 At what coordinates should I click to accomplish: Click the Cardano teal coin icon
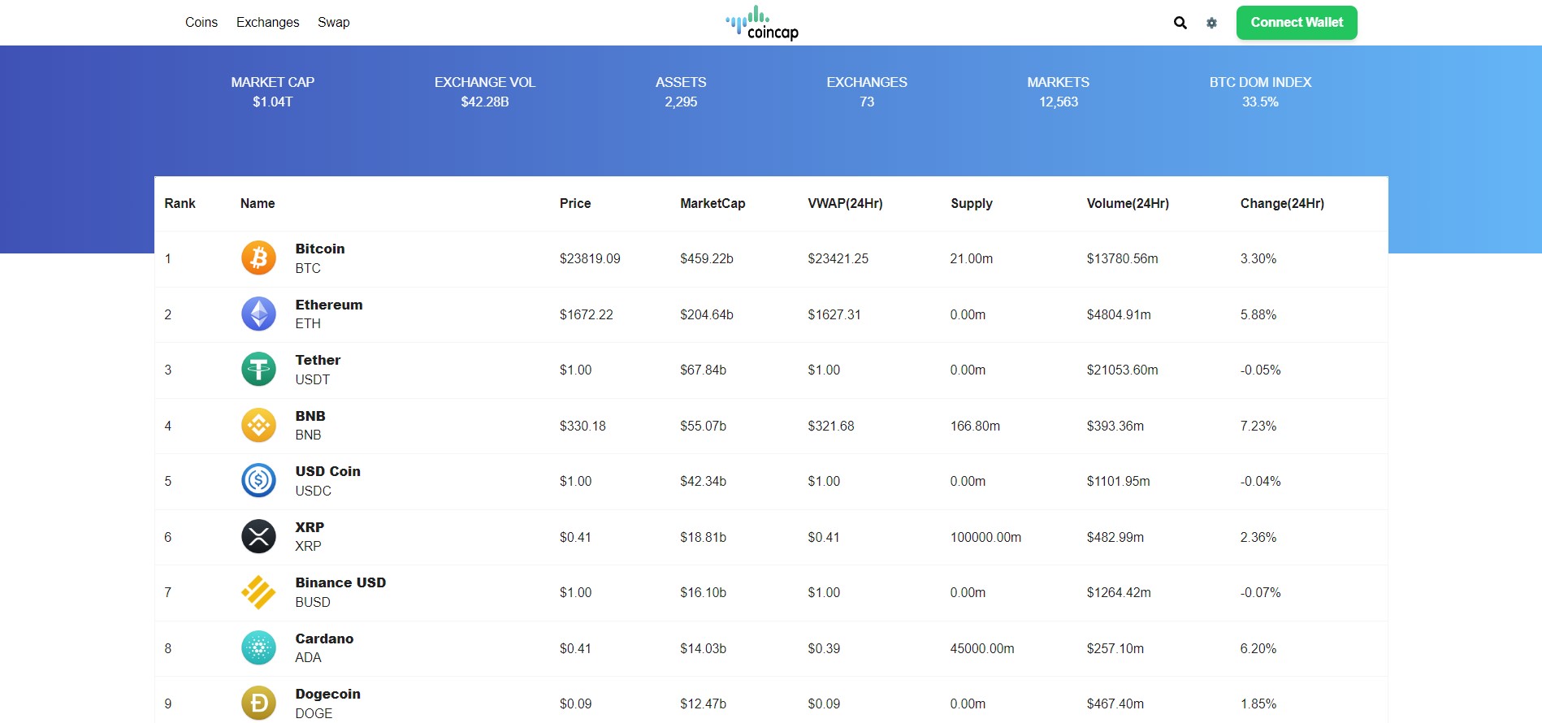click(258, 647)
